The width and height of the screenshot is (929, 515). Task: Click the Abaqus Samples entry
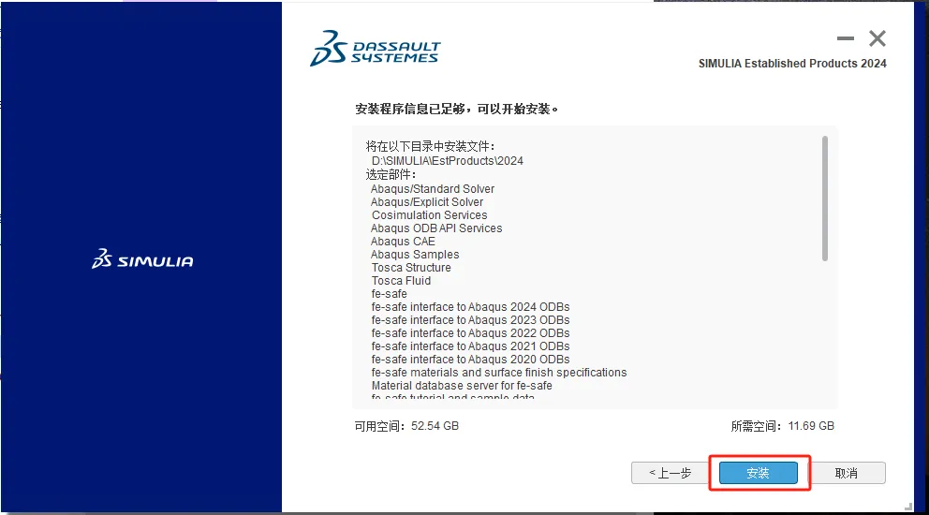415,255
